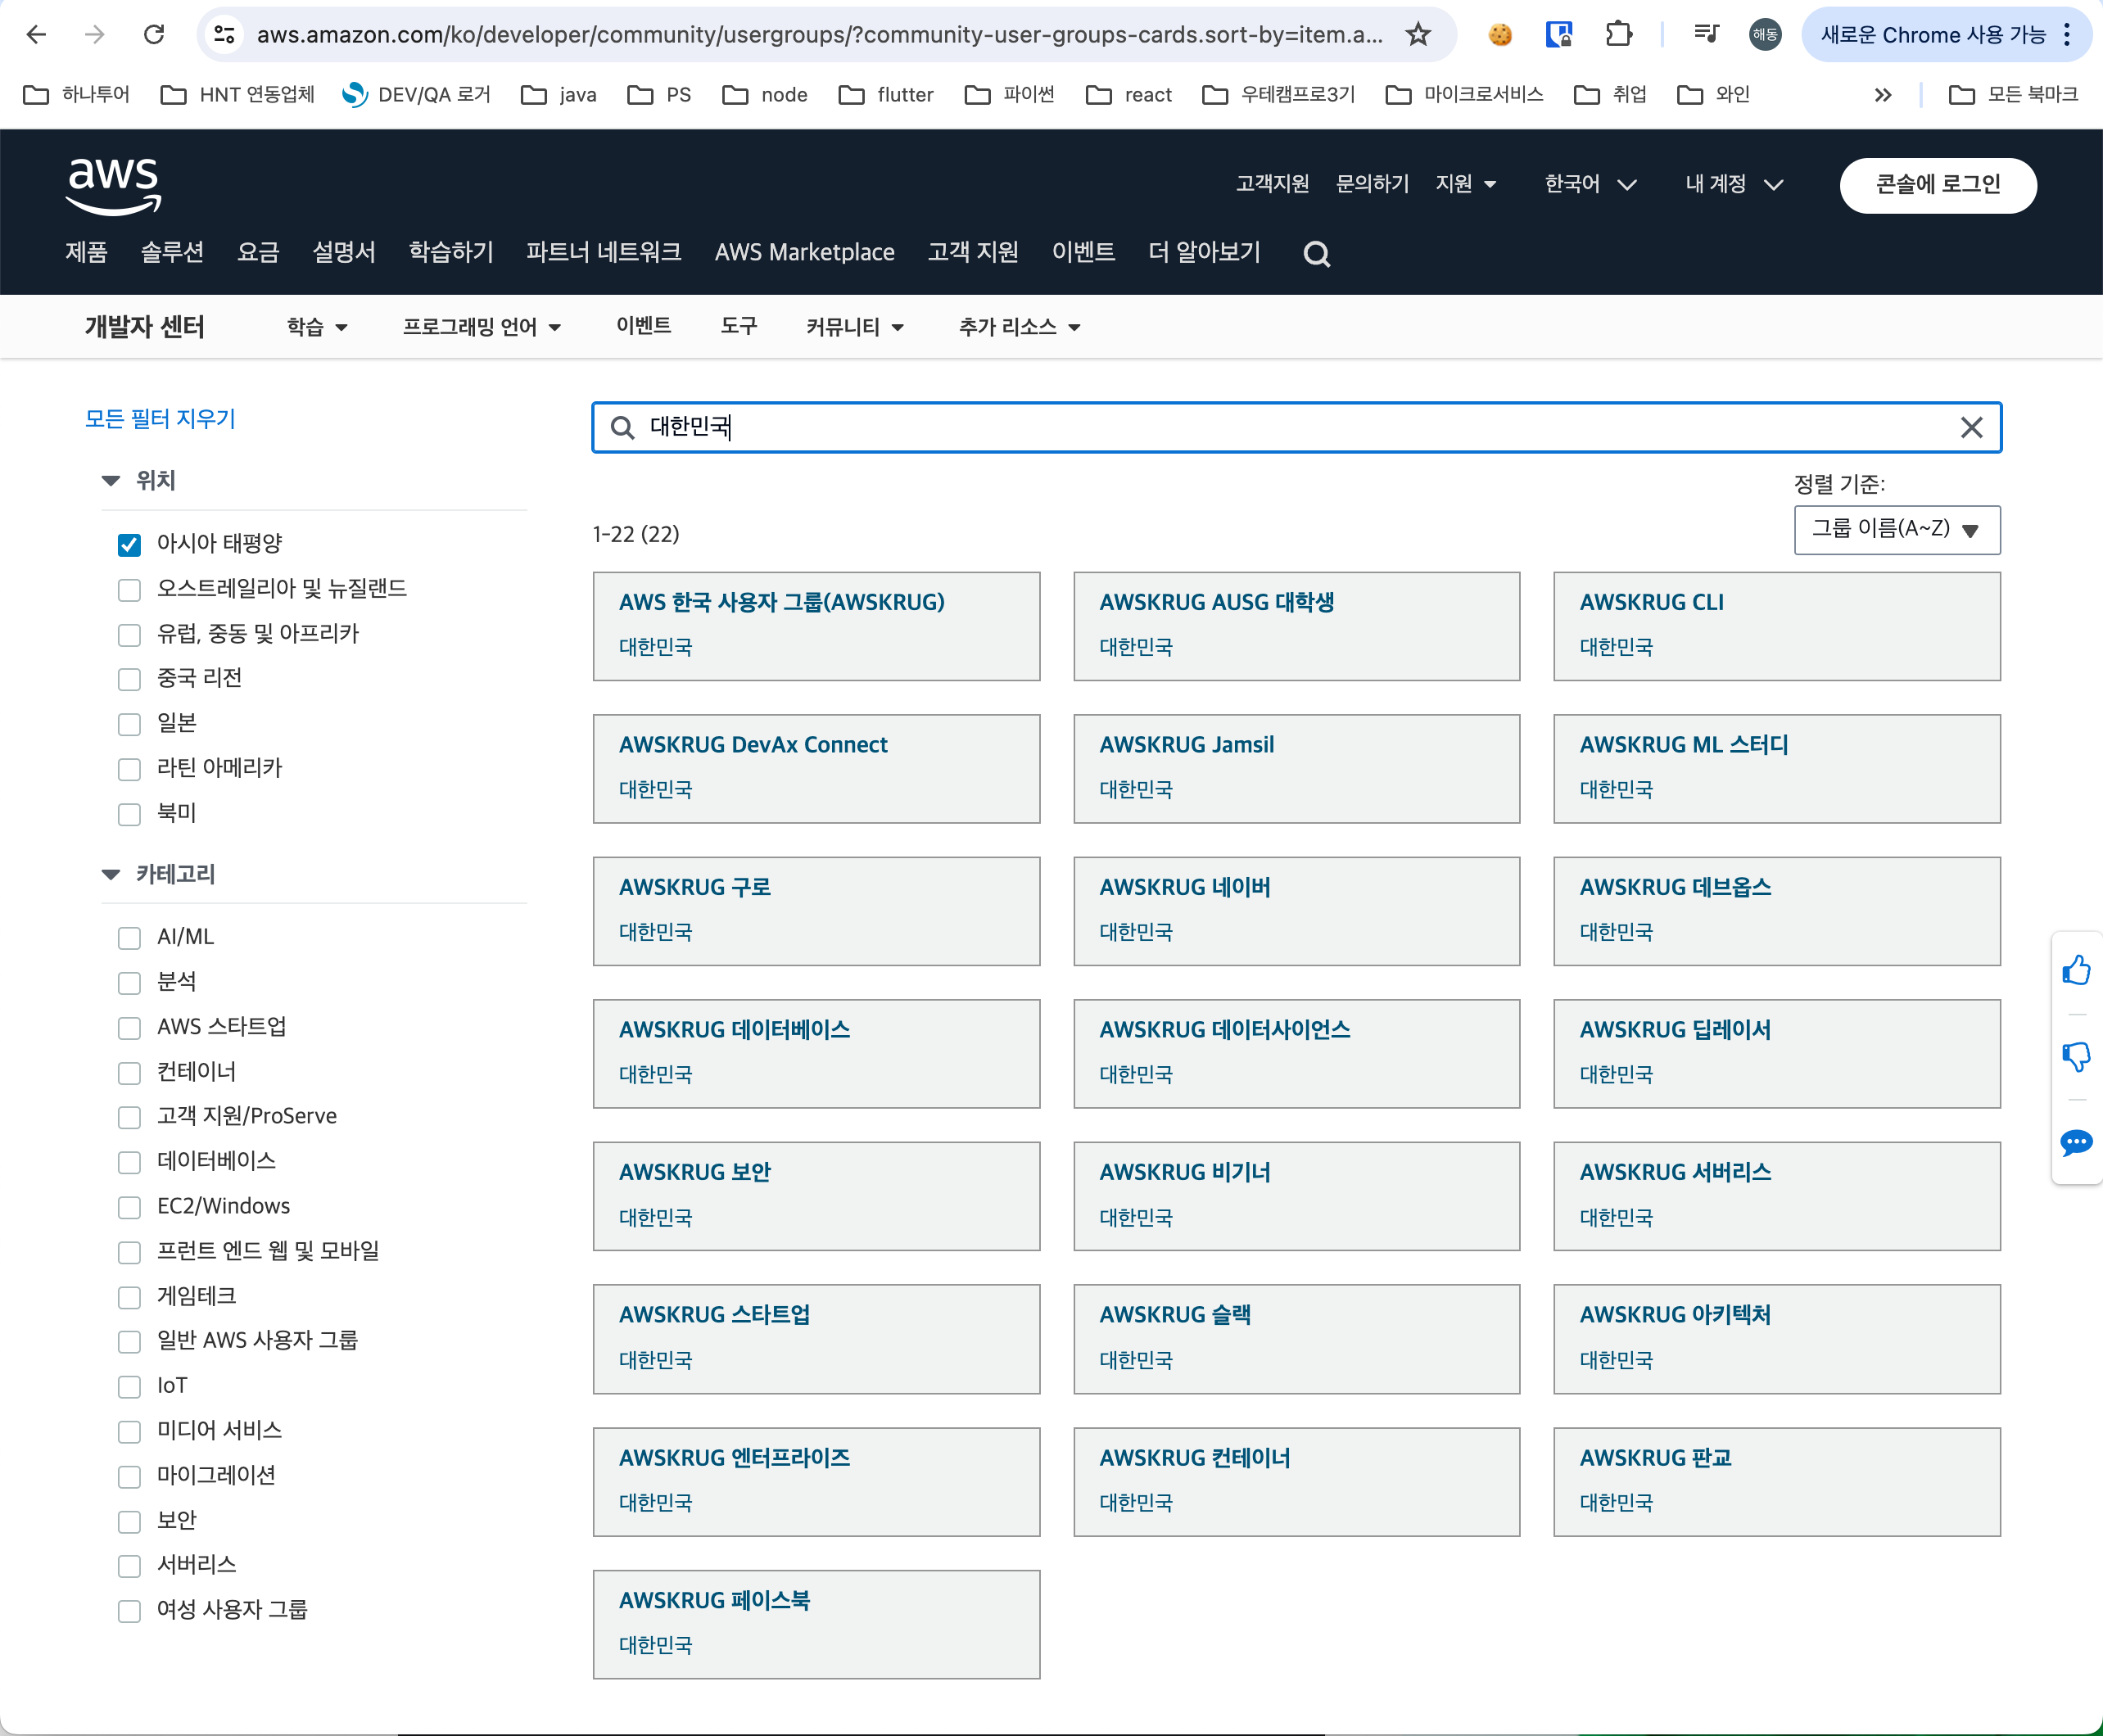The width and height of the screenshot is (2103, 1736).
Task: Clear the search field with X icon
Action: click(x=1971, y=428)
